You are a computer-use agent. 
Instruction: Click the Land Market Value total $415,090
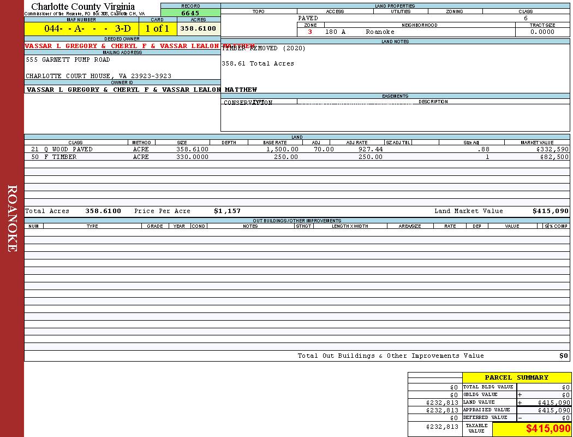(550, 211)
